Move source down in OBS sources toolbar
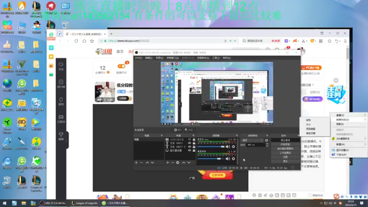 189,162
